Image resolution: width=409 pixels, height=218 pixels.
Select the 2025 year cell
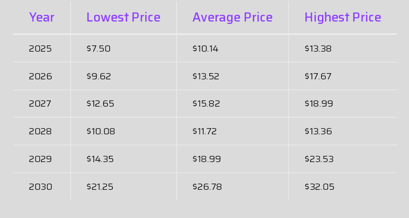tap(40, 49)
